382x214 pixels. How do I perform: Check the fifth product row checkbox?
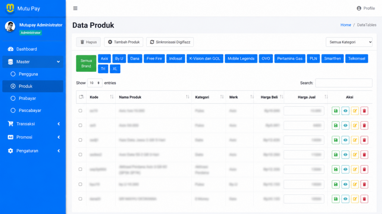[x=80, y=169]
